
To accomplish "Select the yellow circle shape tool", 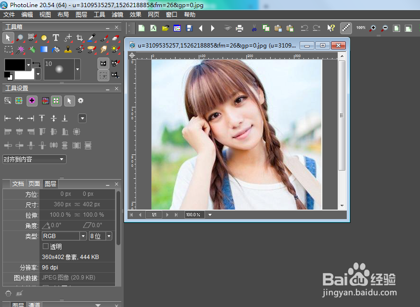I will pyautogui.click(x=44, y=38).
